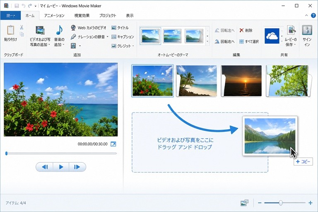Share to OneDrive cloud icon
The width and height of the screenshot is (318, 212).
point(272,36)
